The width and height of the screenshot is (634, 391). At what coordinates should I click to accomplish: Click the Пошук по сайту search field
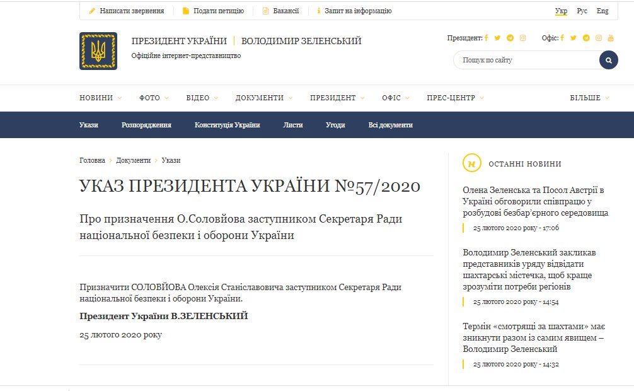point(526,61)
